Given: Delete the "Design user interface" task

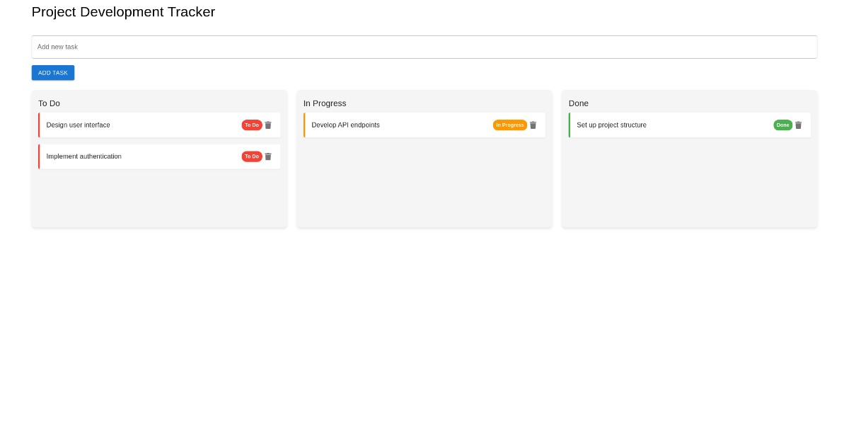Looking at the screenshot, I should pyautogui.click(x=267, y=125).
